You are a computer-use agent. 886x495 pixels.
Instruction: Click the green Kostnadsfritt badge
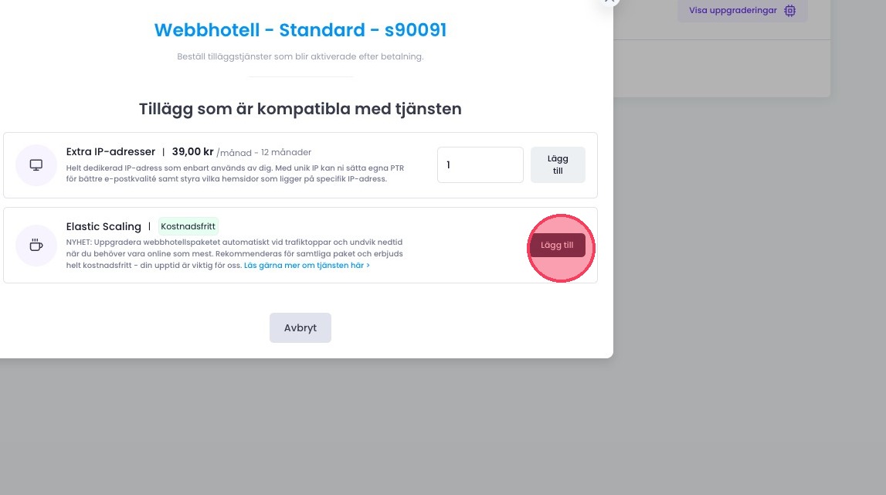pos(188,226)
